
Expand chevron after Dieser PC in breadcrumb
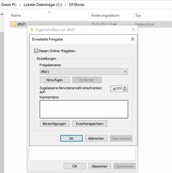pyautogui.click(x=20, y=5)
